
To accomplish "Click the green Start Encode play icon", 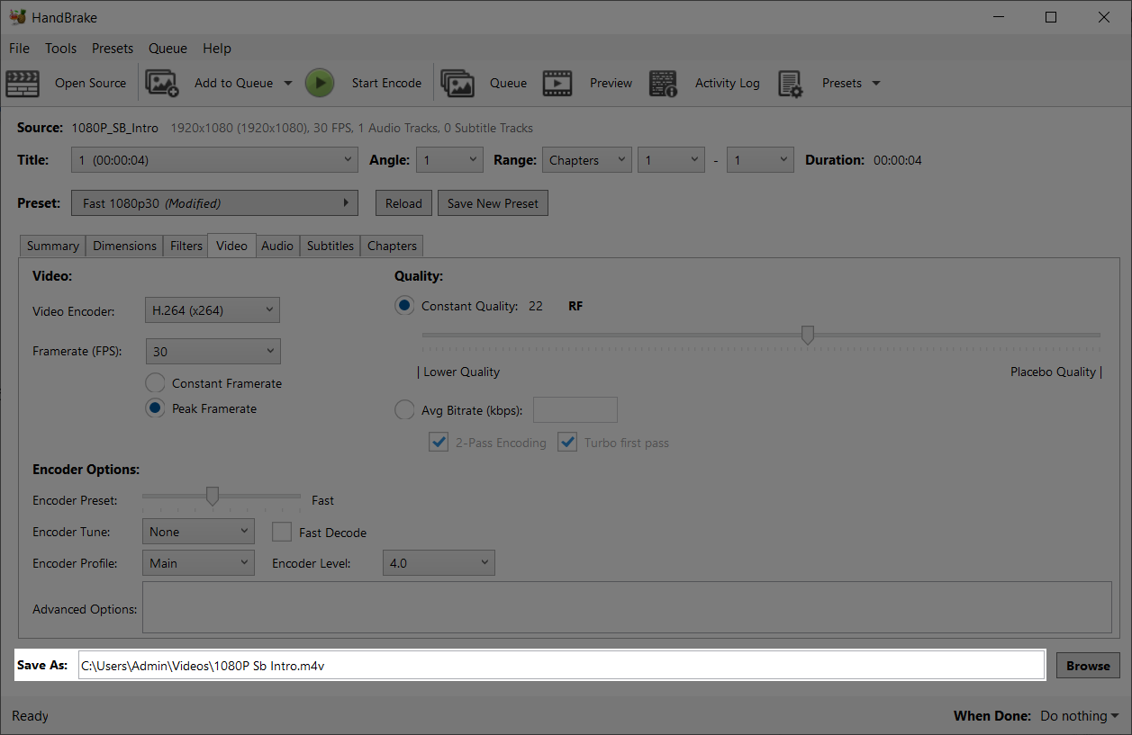I will click(319, 83).
